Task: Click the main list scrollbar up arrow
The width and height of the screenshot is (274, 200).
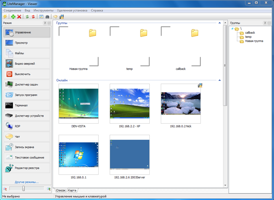Action: click(x=225, y=23)
